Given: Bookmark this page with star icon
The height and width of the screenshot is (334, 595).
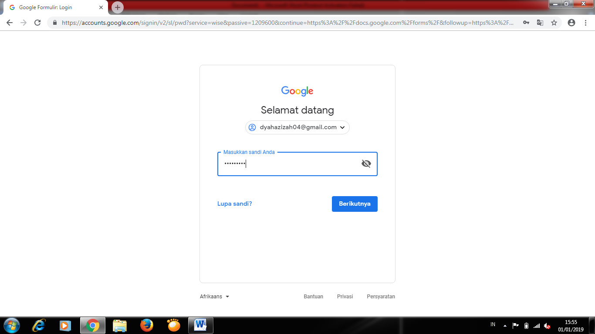Looking at the screenshot, I should pos(554,23).
